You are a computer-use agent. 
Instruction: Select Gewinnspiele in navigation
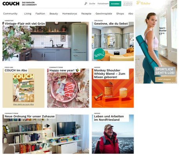point(104,14)
